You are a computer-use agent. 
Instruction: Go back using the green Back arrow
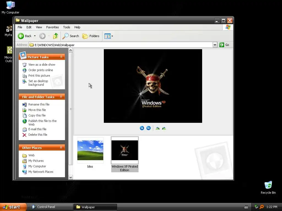click(21, 36)
